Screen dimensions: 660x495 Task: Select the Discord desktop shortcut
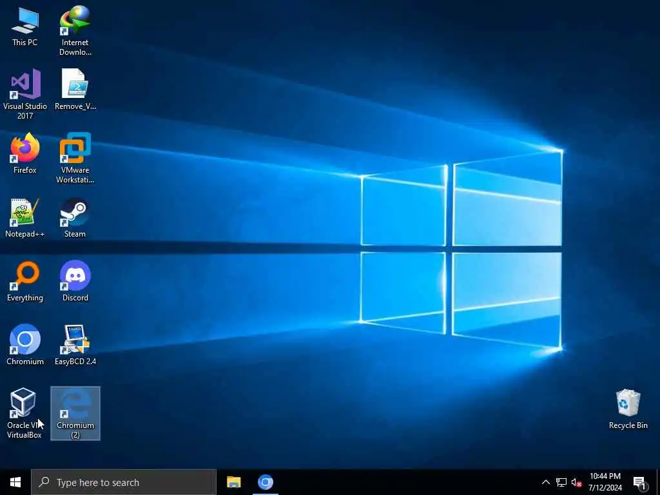75,281
